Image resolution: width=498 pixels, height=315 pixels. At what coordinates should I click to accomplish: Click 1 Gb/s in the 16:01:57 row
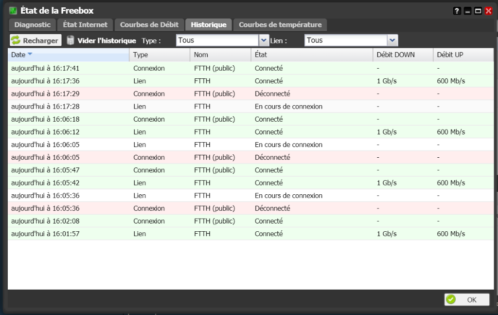(387, 234)
